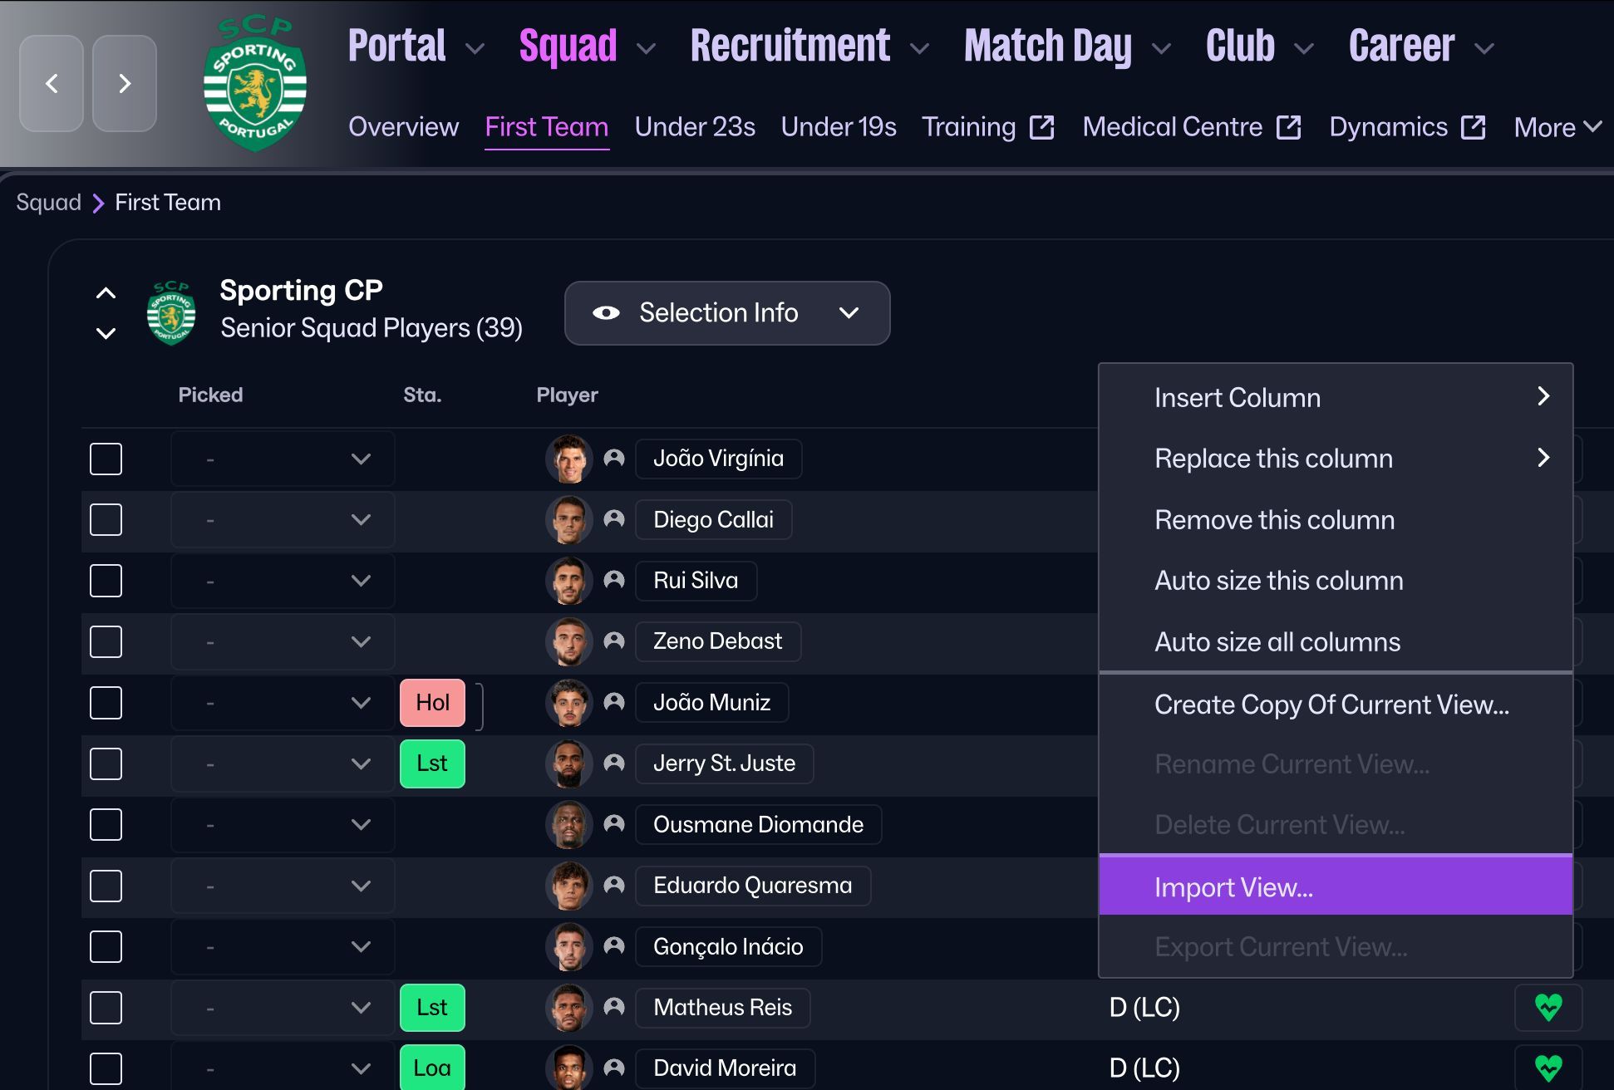Click the back navigation arrow button
1614x1090 pixels.
click(52, 83)
